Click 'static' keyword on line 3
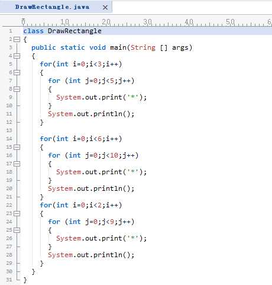 pyautogui.click(x=73, y=47)
